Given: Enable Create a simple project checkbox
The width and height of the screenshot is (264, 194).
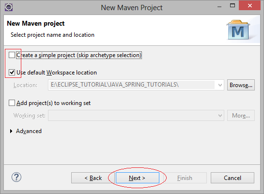Looking at the screenshot, I should (x=12, y=55).
